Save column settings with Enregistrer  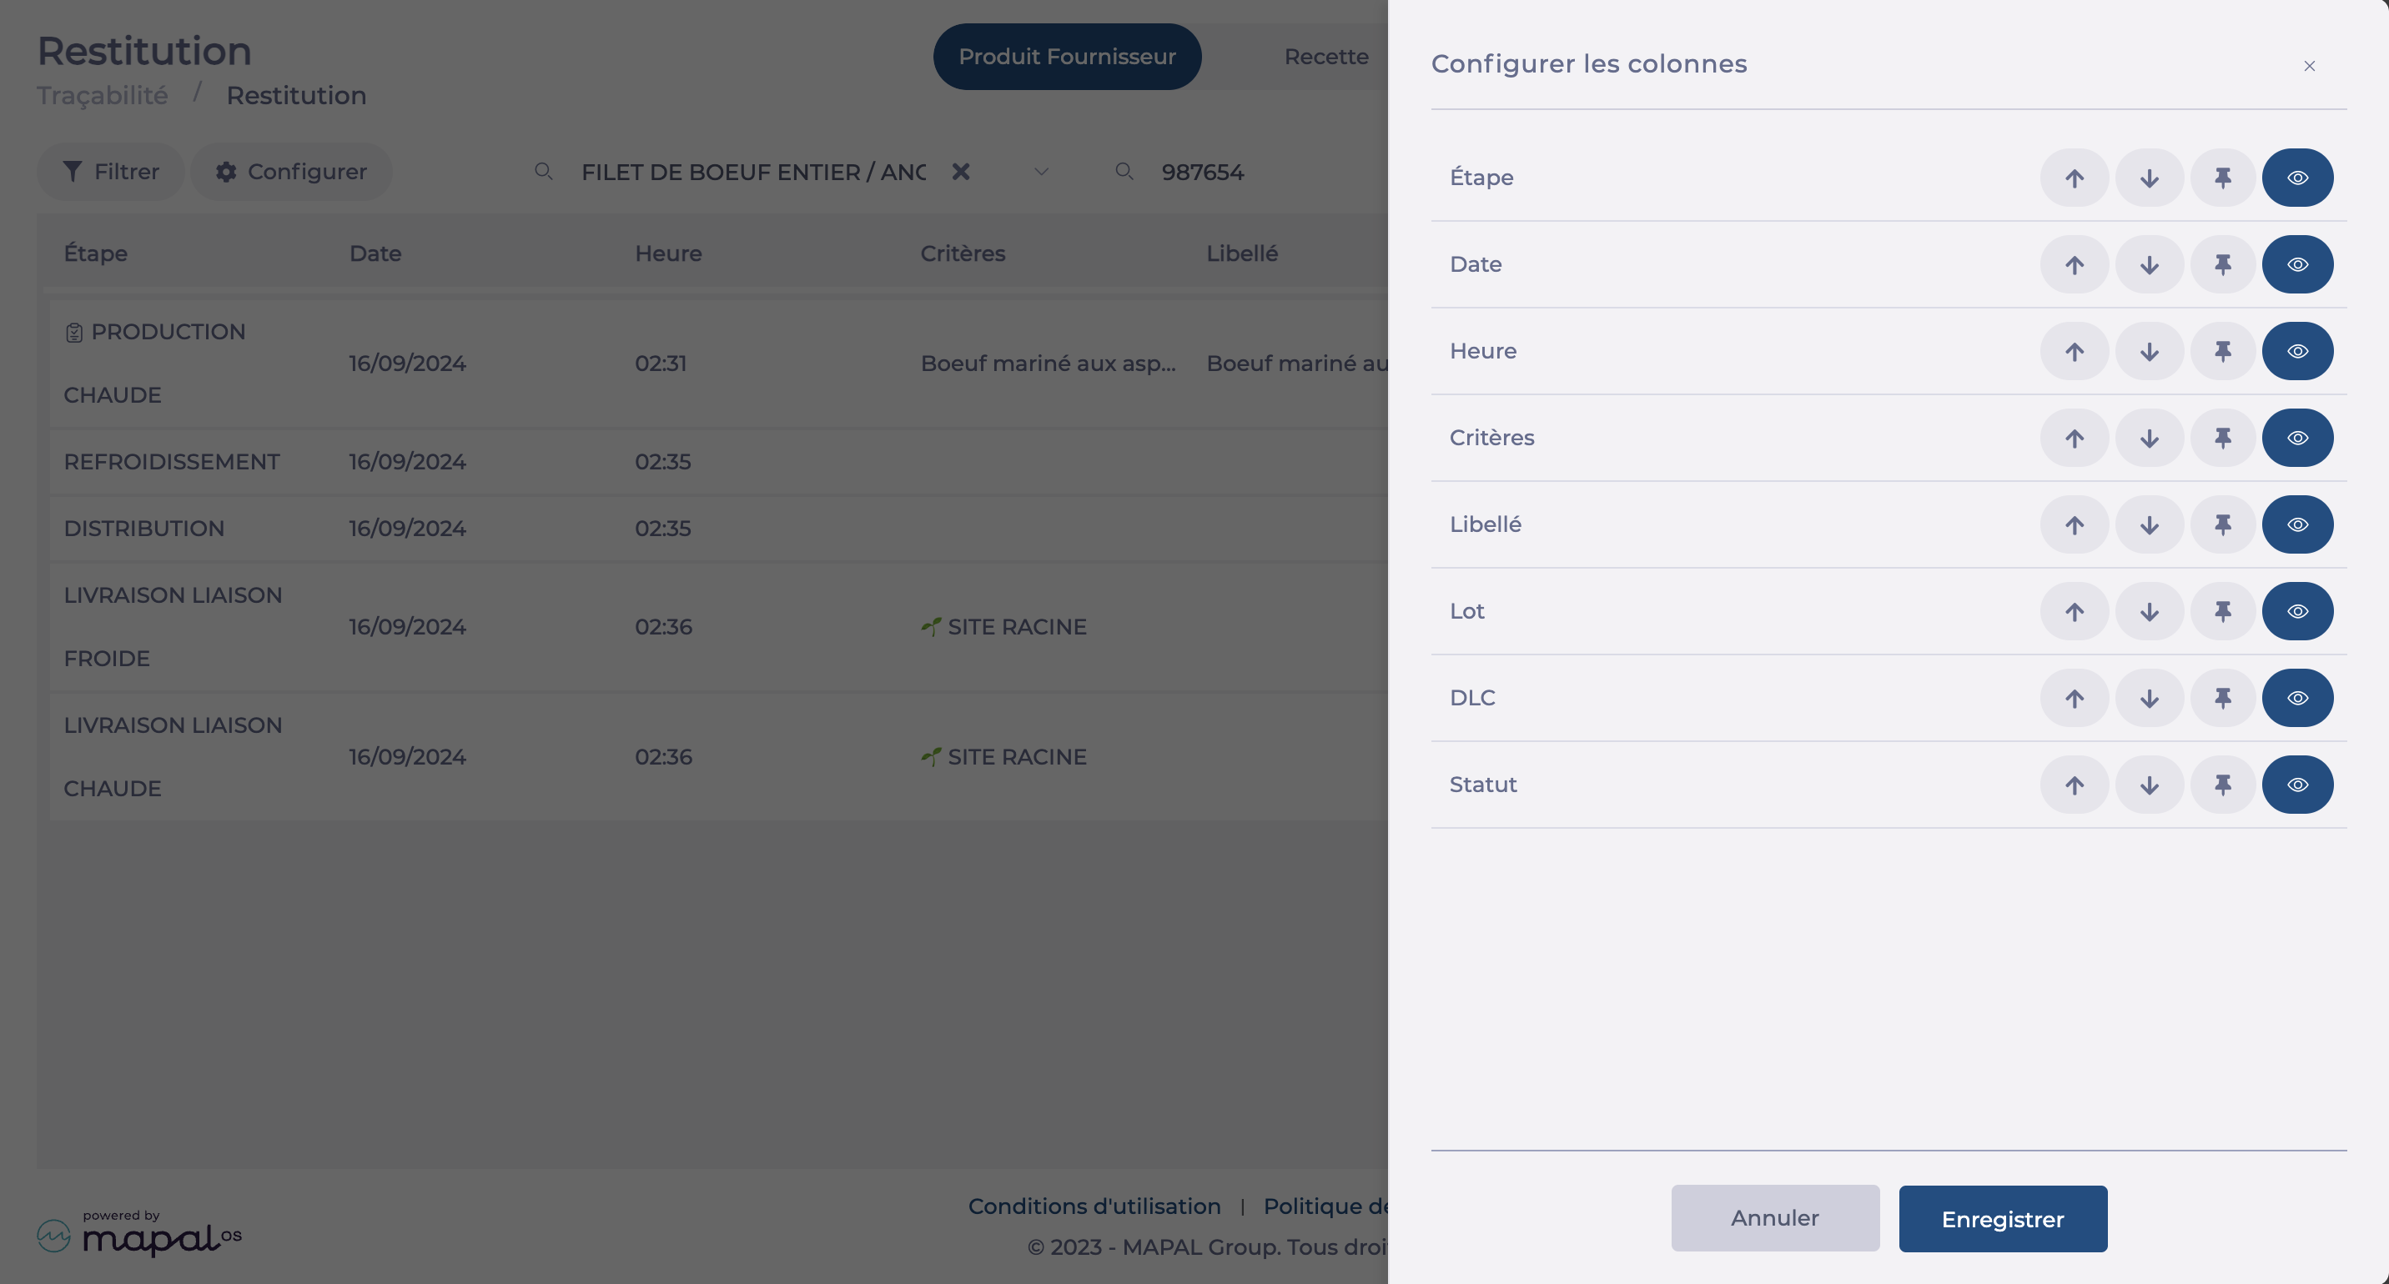coord(2002,1219)
